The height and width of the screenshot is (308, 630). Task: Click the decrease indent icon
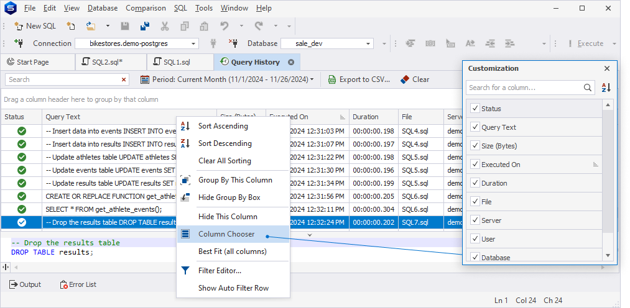[490, 43]
